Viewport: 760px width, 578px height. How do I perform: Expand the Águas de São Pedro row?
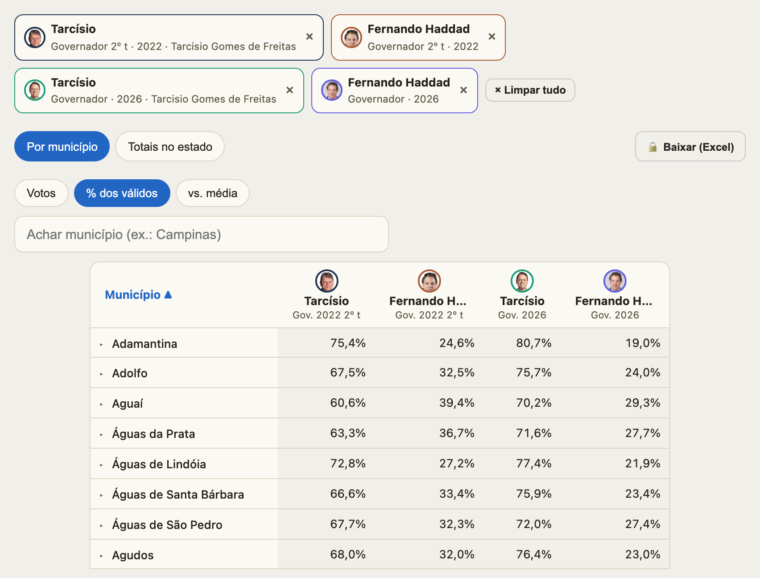click(101, 525)
